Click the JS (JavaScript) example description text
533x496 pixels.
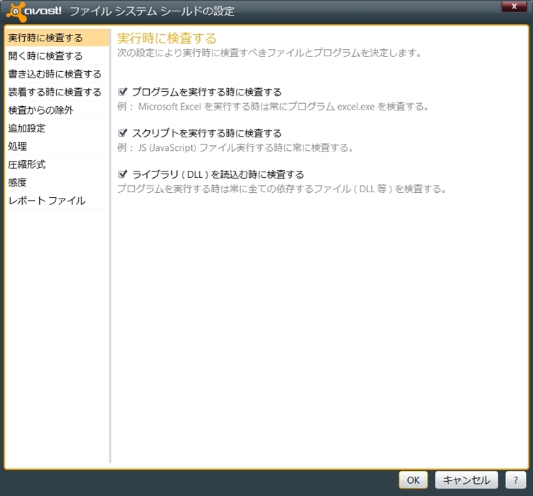235,148
